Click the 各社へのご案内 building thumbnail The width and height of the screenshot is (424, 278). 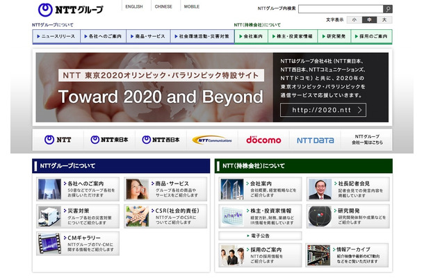[49, 189]
